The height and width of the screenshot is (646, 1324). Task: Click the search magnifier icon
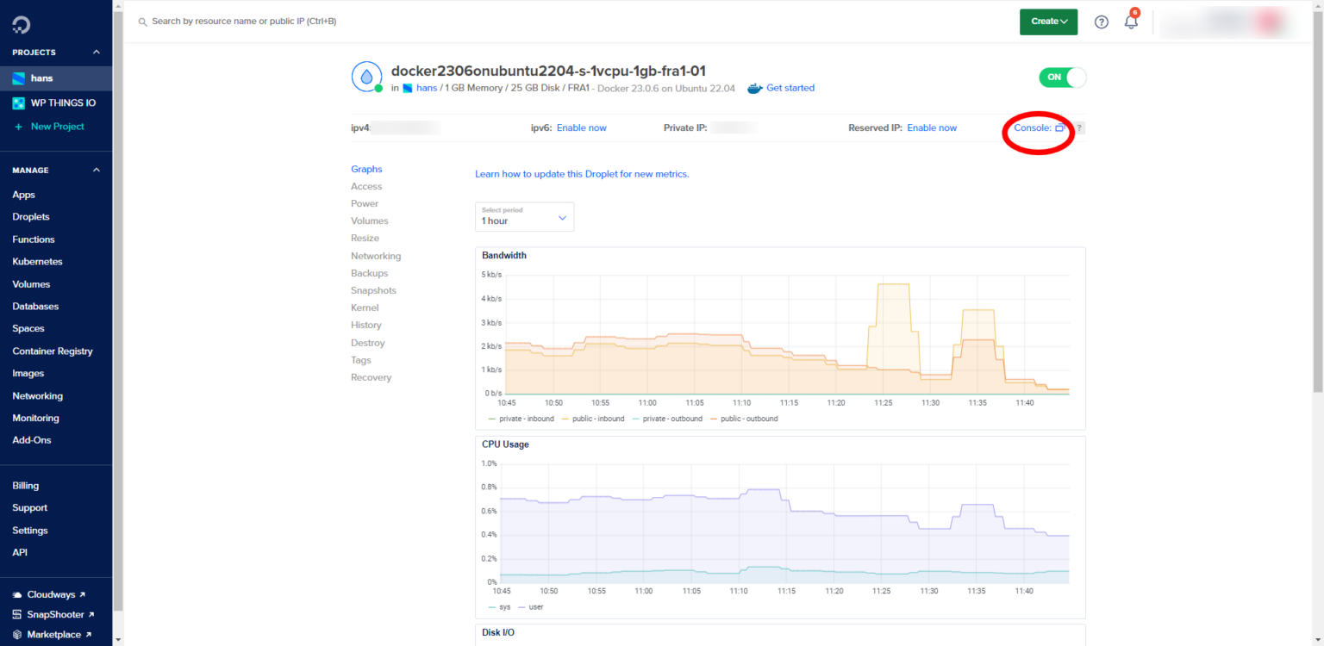point(142,21)
